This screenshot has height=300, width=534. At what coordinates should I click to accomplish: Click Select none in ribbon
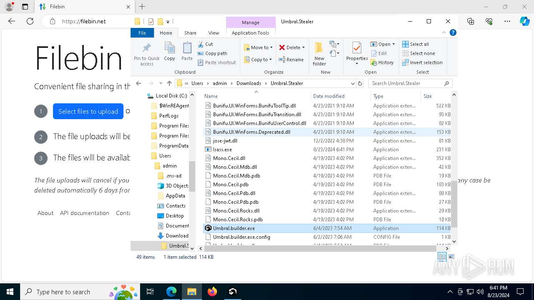pyautogui.click(x=418, y=53)
